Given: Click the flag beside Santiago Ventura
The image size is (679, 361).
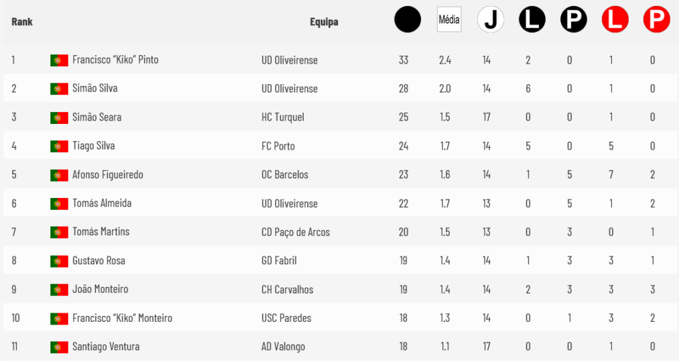Looking at the screenshot, I should click(59, 347).
